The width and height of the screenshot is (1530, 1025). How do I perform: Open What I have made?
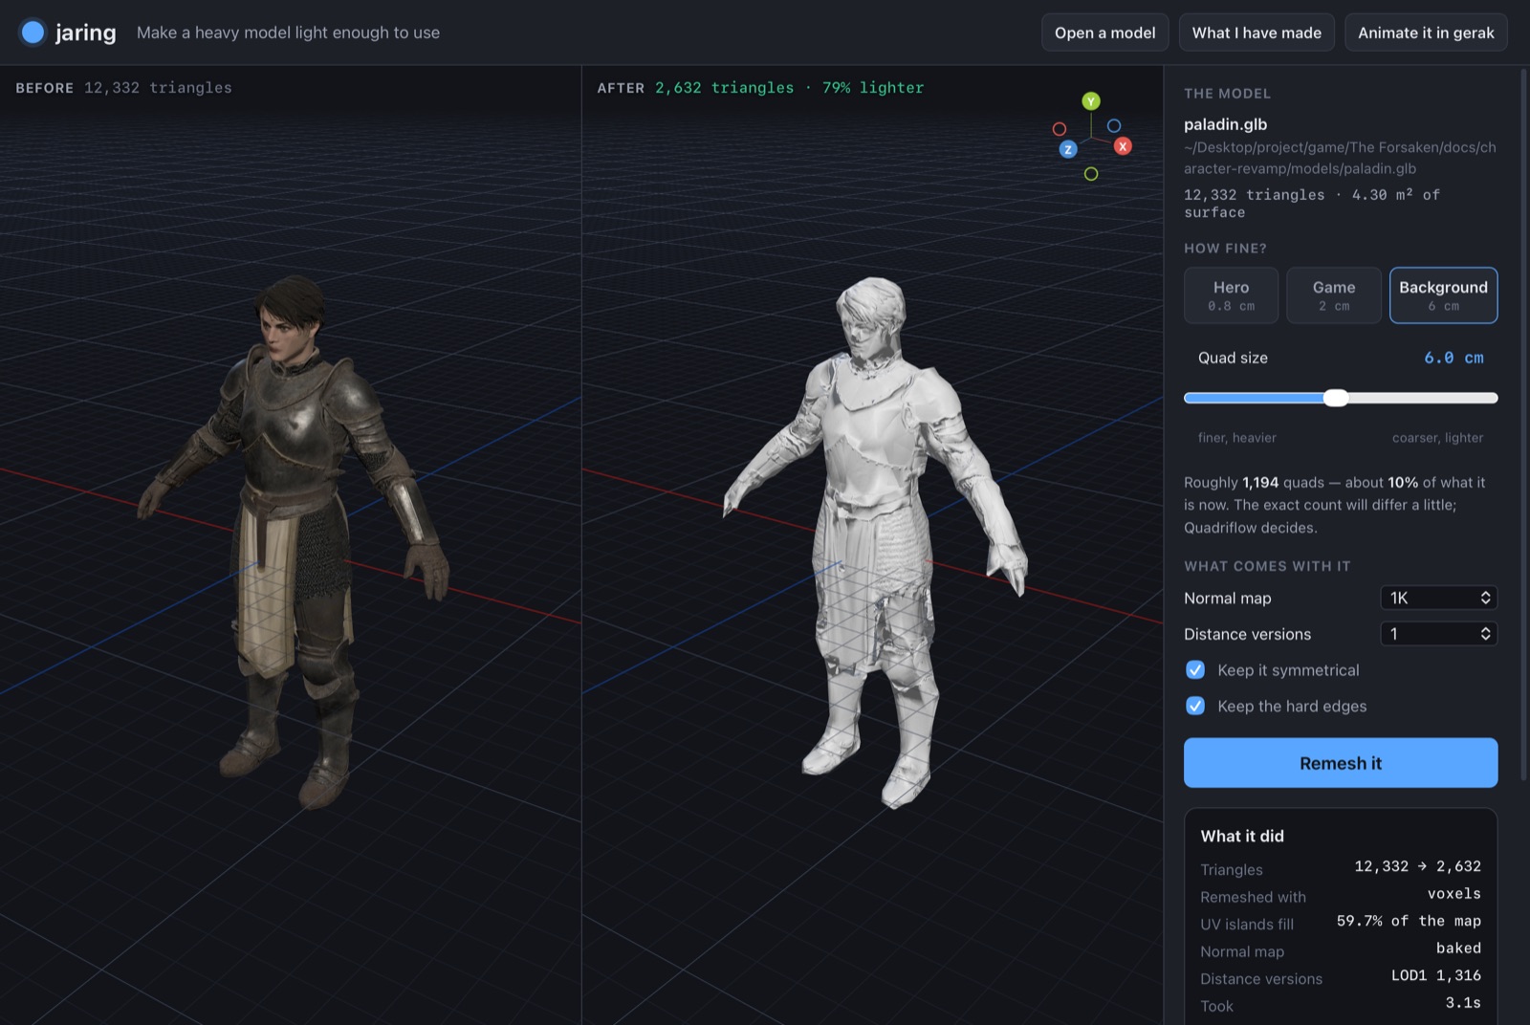[1257, 33]
